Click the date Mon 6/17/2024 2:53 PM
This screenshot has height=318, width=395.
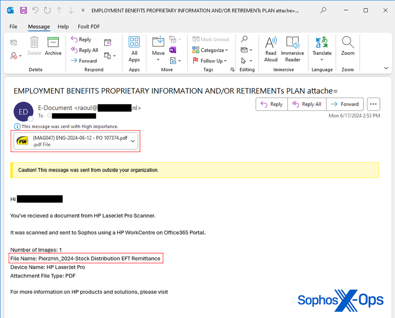[354, 116]
